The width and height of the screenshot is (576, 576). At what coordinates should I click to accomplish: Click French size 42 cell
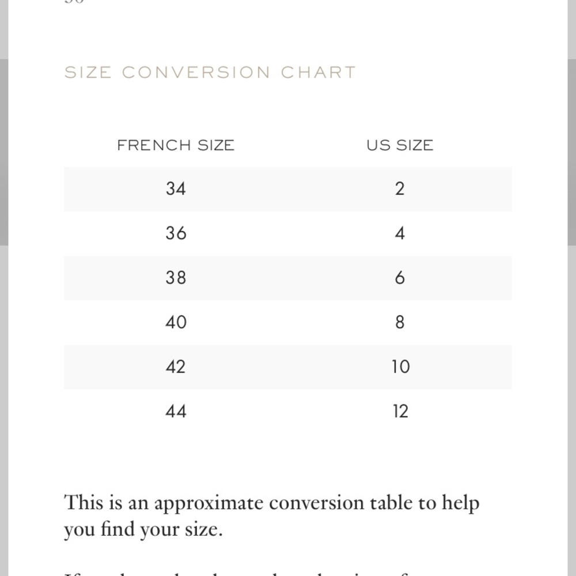(x=176, y=366)
